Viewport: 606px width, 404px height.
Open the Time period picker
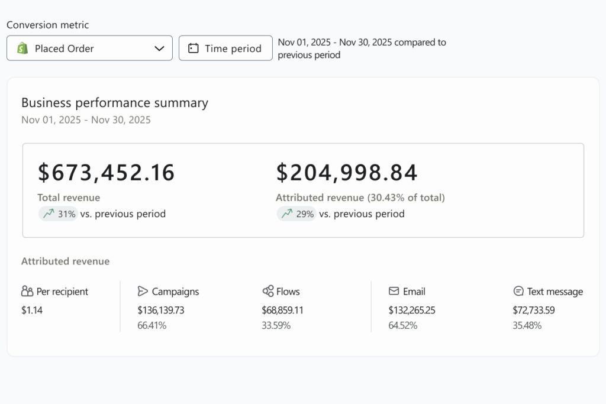point(225,49)
